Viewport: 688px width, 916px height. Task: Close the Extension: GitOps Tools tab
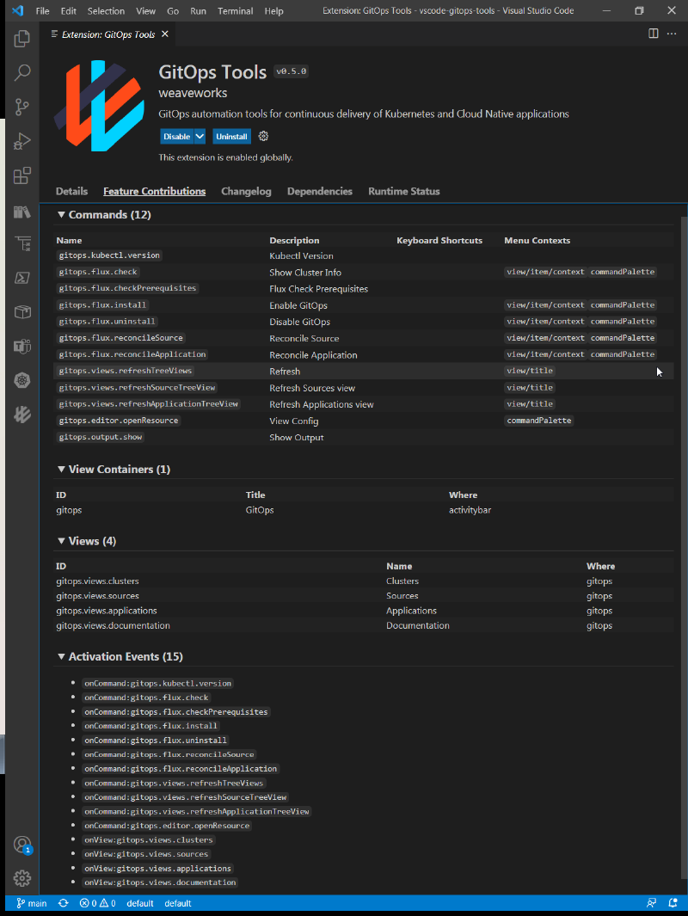[x=165, y=34]
